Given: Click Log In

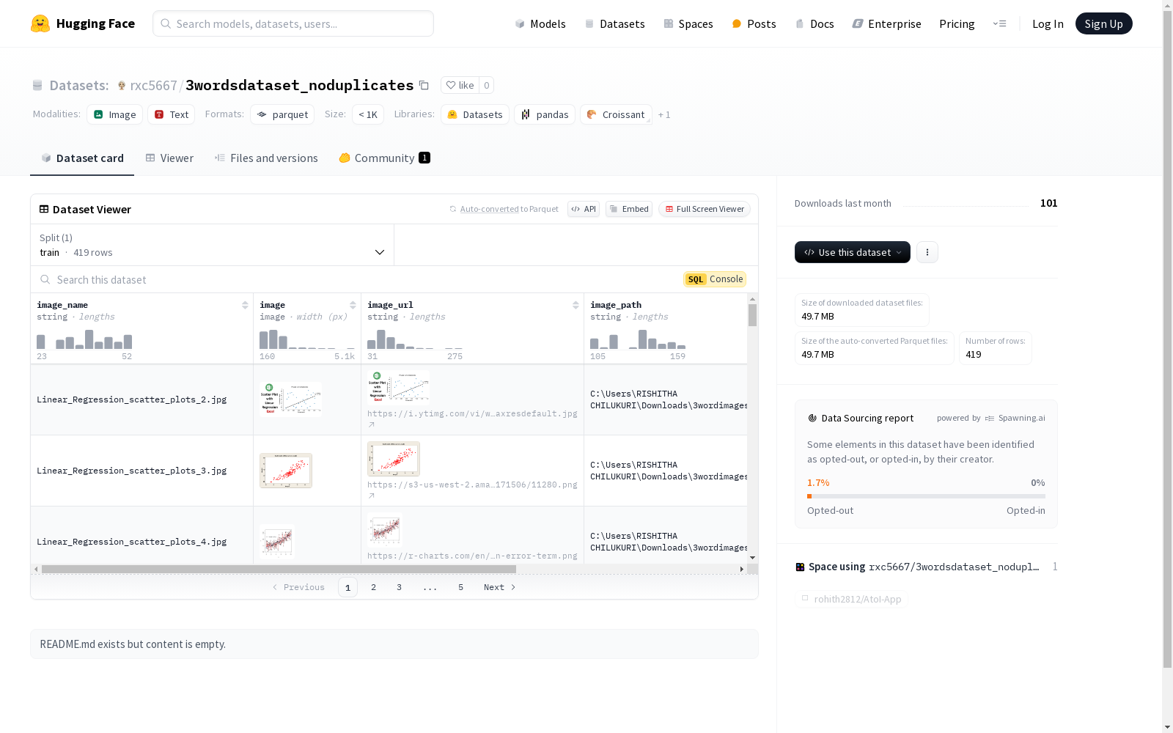Looking at the screenshot, I should 1048,23.
